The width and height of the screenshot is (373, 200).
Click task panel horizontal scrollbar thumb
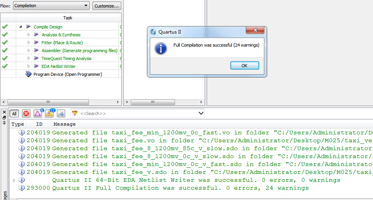pos(48,102)
